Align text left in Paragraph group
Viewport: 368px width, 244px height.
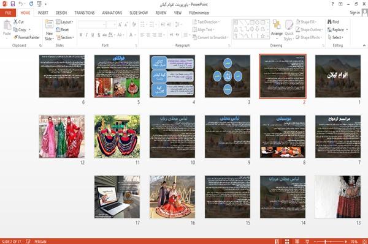pyautogui.click(x=142, y=35)
